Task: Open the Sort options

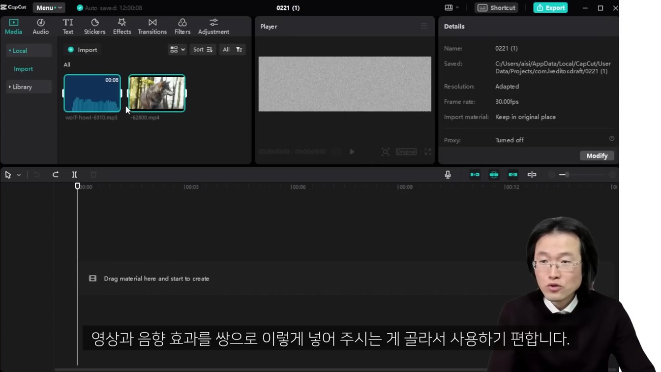Action: point(203,50)
